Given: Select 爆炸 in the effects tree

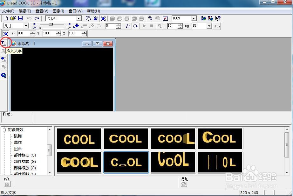Looking at the screenshot, I should tap(18, 143).
